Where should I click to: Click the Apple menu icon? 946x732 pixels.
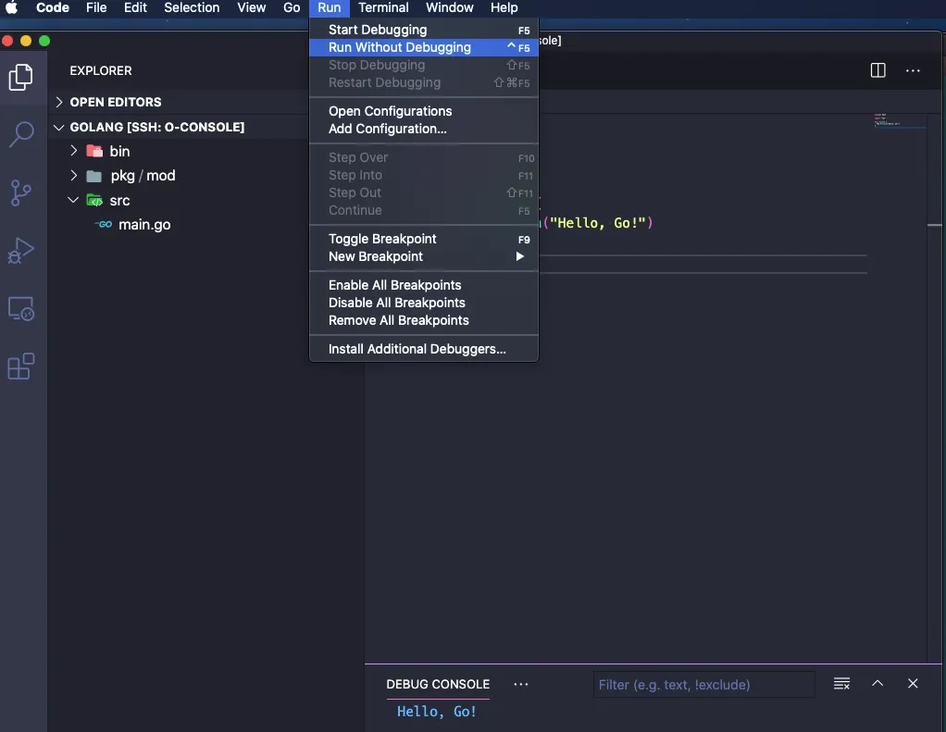(11, 7)
